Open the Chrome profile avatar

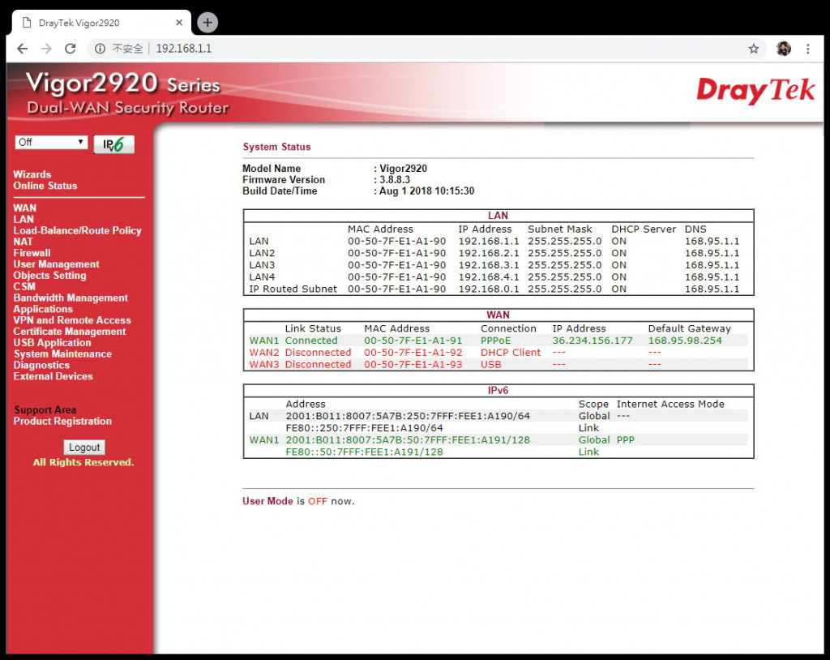[784, 49]
